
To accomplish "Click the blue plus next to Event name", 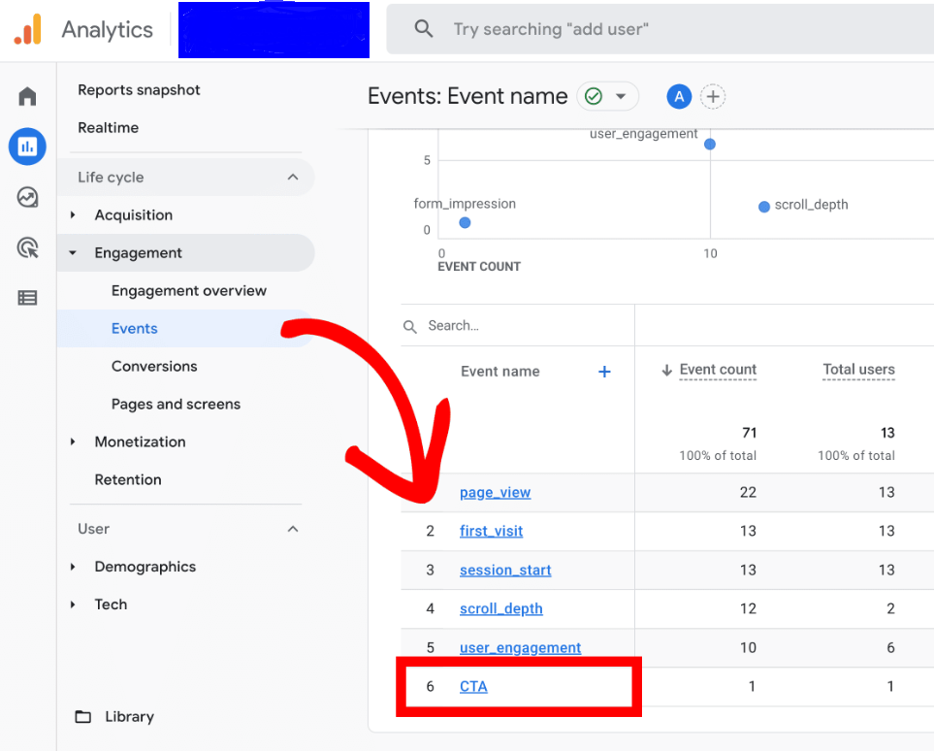I will [x=604, y=372].
